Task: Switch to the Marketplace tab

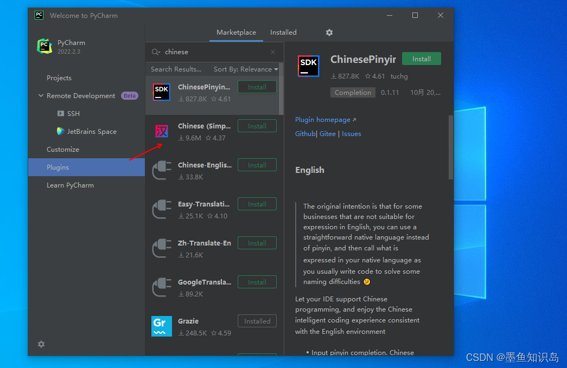Action: (x=236, y=33)
